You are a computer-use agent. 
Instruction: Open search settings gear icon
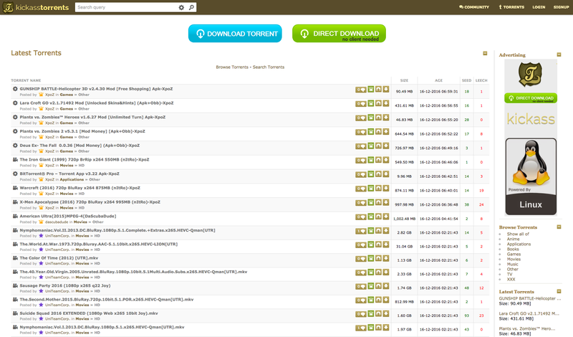pyautogui.click(x=181, y=7)
